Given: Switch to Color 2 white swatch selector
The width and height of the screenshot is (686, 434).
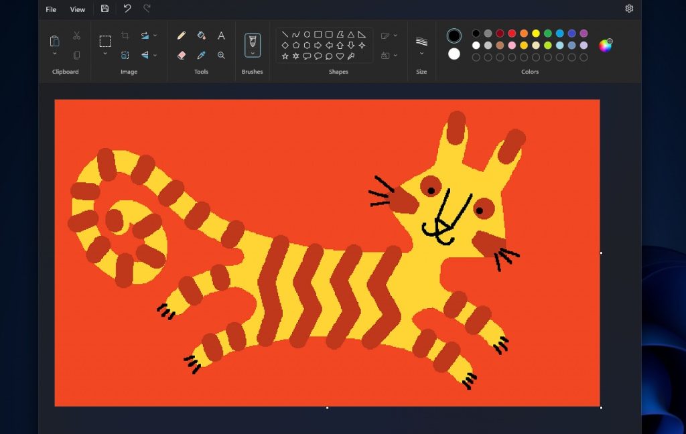Looking at the screenshot, I should [454, 54].
